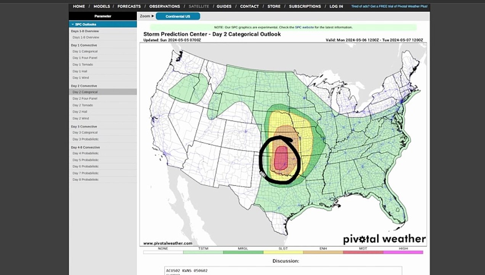This screenshot has width=485, height=275.
Task: Open the MODELS menu
Action: 102,6
